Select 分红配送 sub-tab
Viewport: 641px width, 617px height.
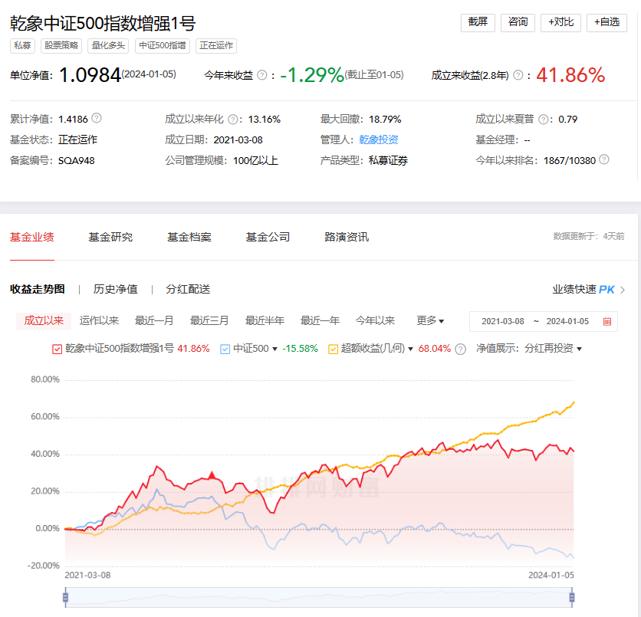pos(188,289)
